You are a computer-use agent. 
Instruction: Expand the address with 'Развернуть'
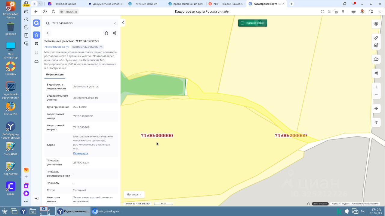(x=81, y=153)
